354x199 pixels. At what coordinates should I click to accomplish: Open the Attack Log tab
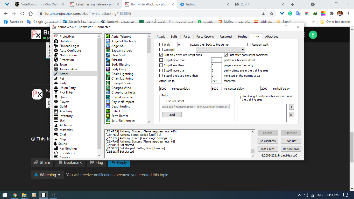point(272,37)
